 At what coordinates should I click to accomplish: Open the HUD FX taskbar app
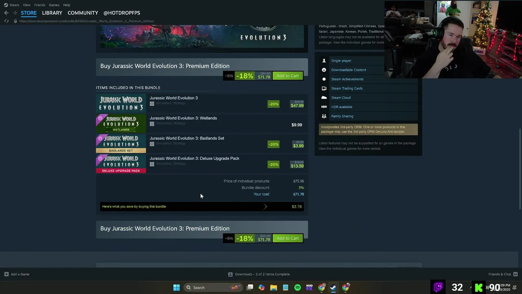tap(310, 287)
